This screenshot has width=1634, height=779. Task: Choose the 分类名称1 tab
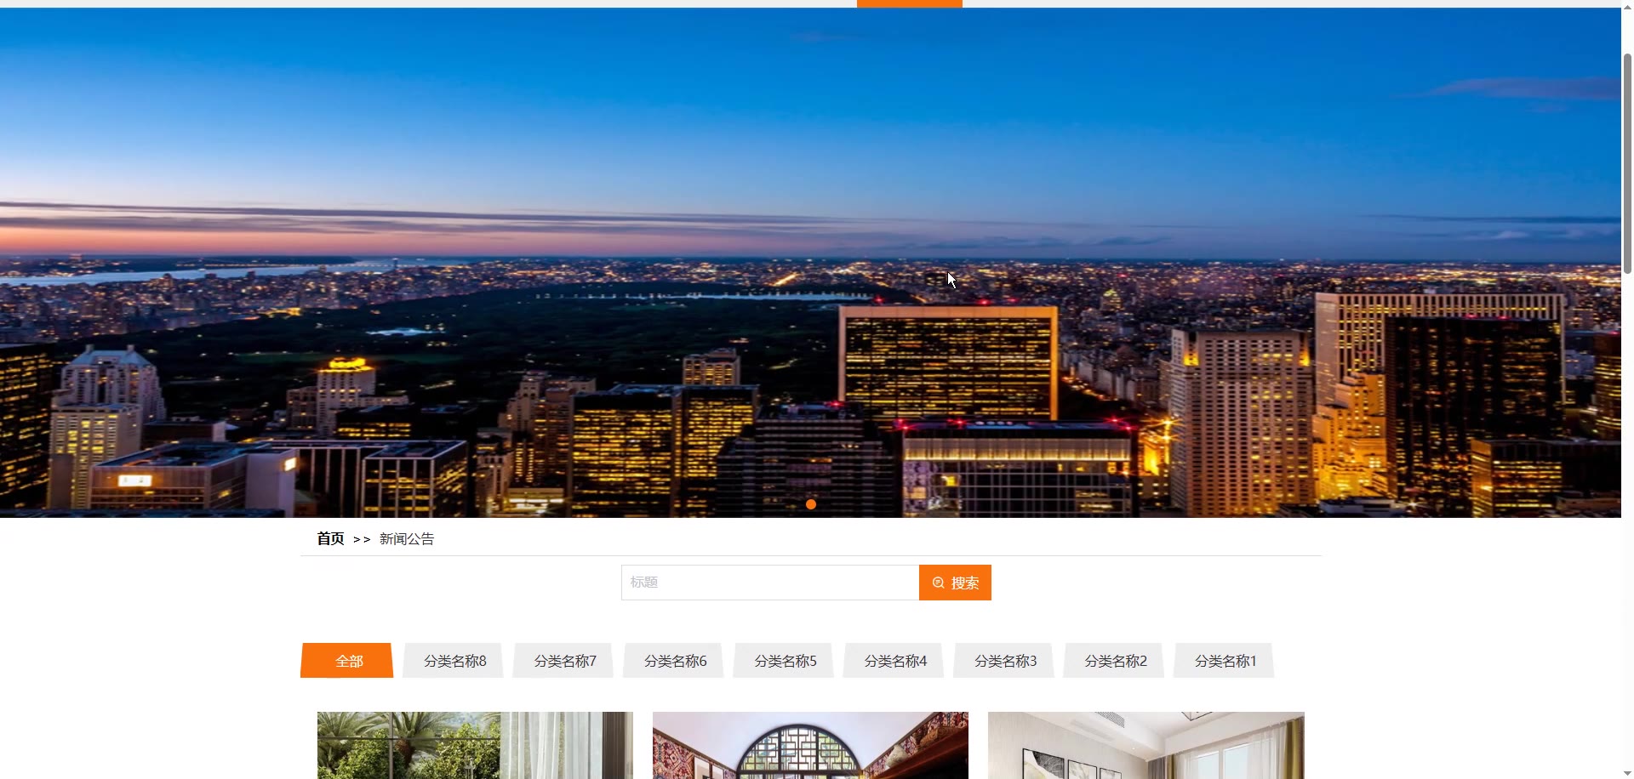(x=1225, y=661)
